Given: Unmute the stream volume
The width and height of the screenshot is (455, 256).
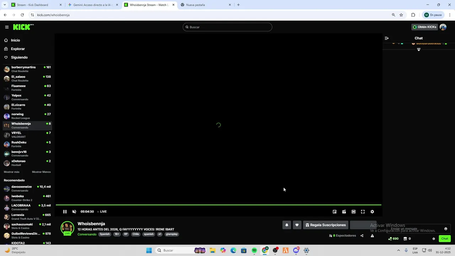Looking at the screenshot, I should click(x=74, y=212).
